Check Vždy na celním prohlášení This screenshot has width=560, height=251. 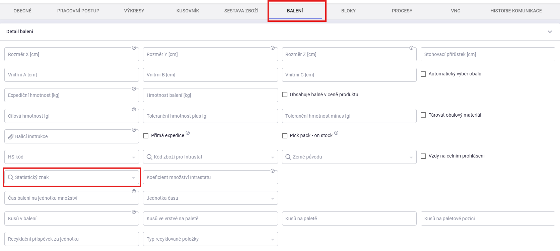pyautogui.click(x=423, y=156)
